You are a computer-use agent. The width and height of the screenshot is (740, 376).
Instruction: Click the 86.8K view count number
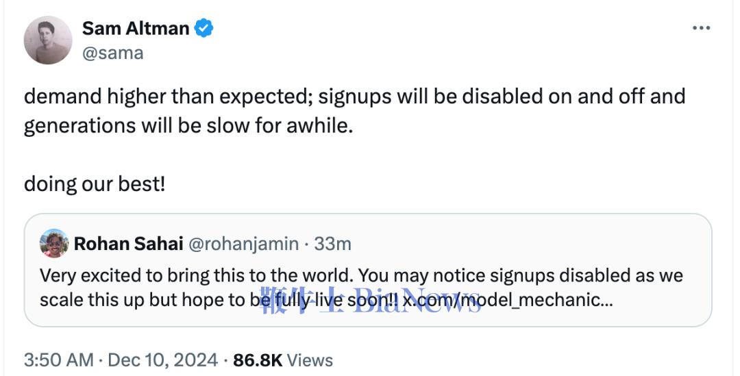258,360
